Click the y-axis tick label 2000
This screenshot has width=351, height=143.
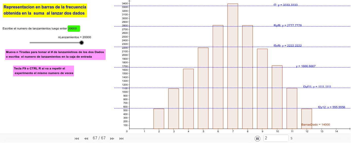(x=125, y=55)
